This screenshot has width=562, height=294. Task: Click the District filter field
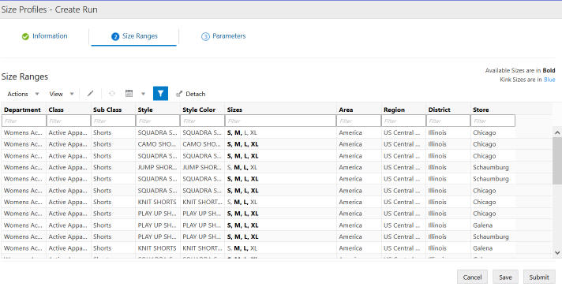[448, 121]
